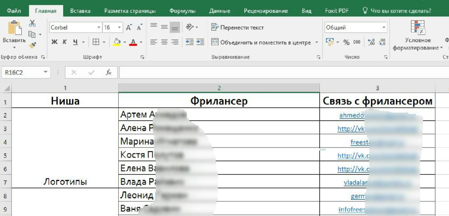This screenshot has width=449, height=216.
Task: Open the fill color dropdown arrow
Action: [125, 42]
